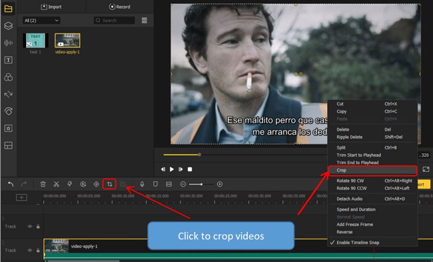Toggle lock on the upper Track
Screen dimensions: 433x262
click(38, 227)
